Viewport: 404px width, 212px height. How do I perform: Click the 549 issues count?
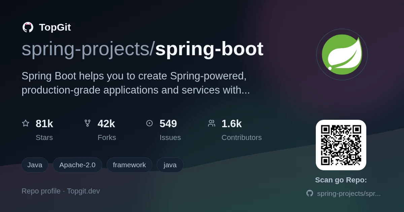click(168, 123)
